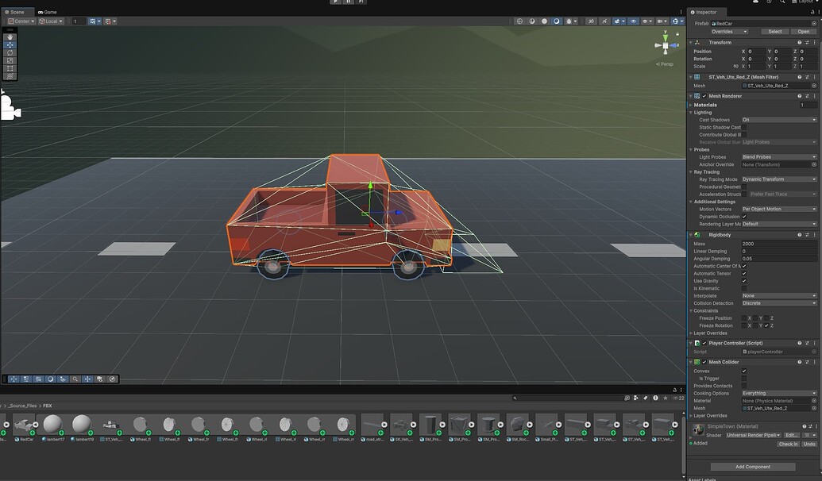Click the Play button to enter Play mode
This screenshot has width=822, height=481.
coord(334,2)
